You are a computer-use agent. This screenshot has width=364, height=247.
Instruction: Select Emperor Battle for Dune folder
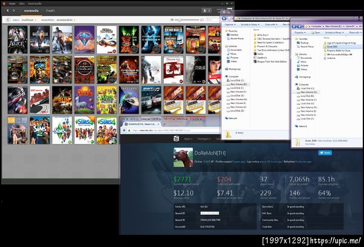[337, 50]
